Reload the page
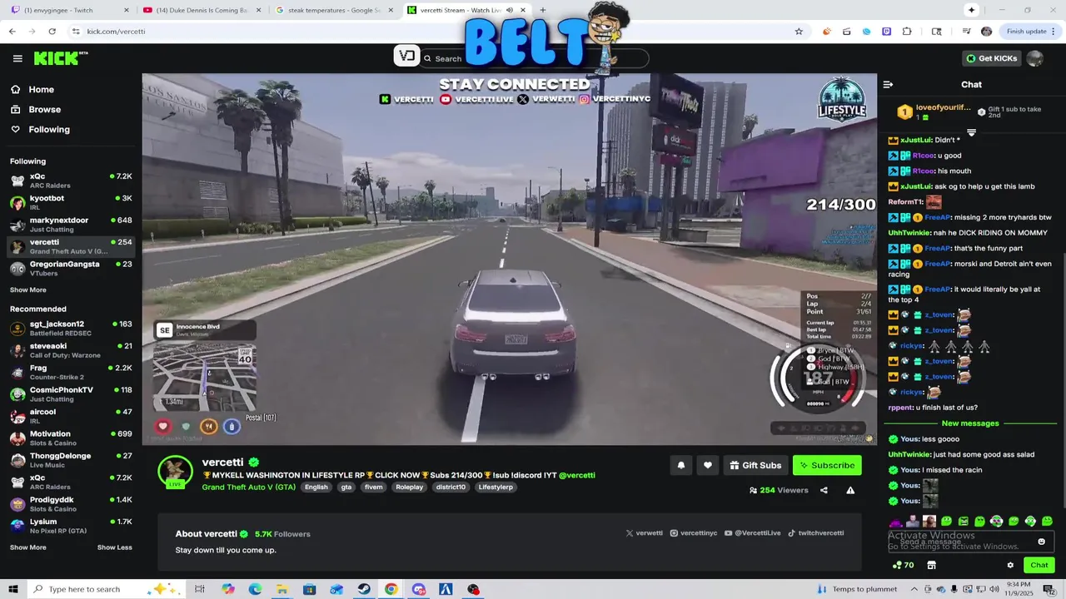Viewport: 1066px width, 599px height. (52, 32)
